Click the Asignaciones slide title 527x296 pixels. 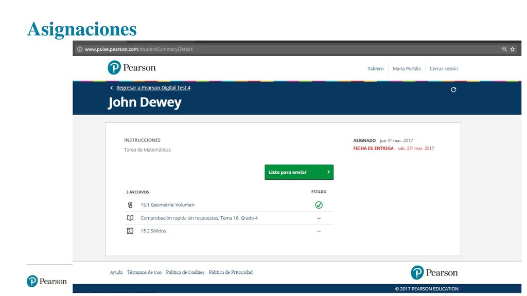pyautogui.click(x=82, y=29)
